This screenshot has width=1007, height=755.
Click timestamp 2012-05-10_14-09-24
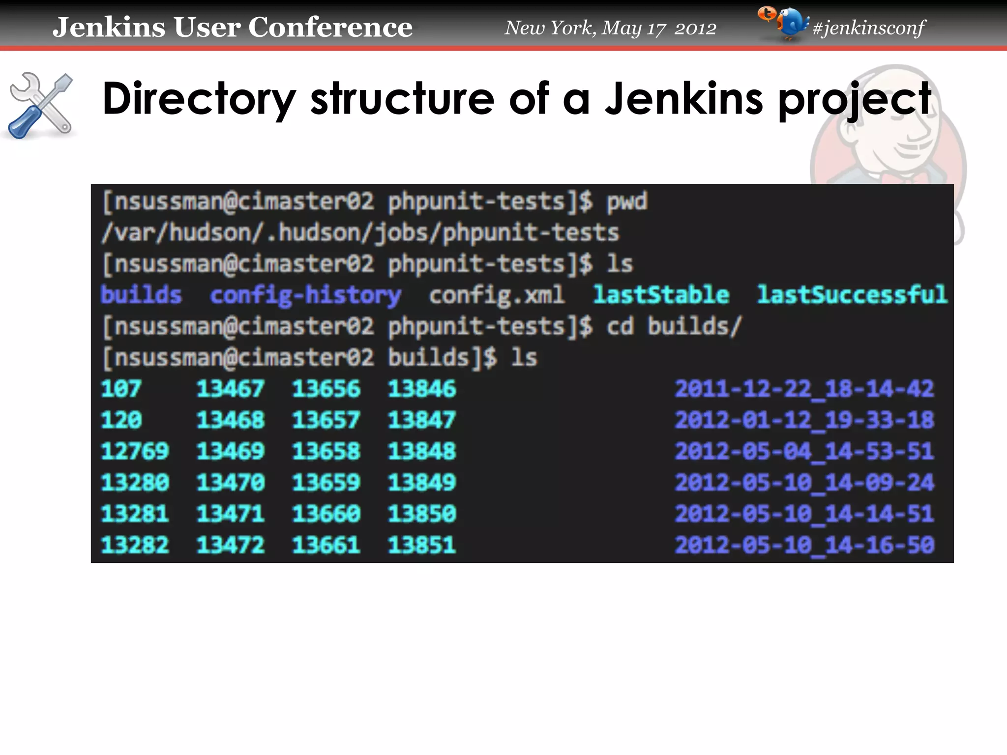[804, 483]
